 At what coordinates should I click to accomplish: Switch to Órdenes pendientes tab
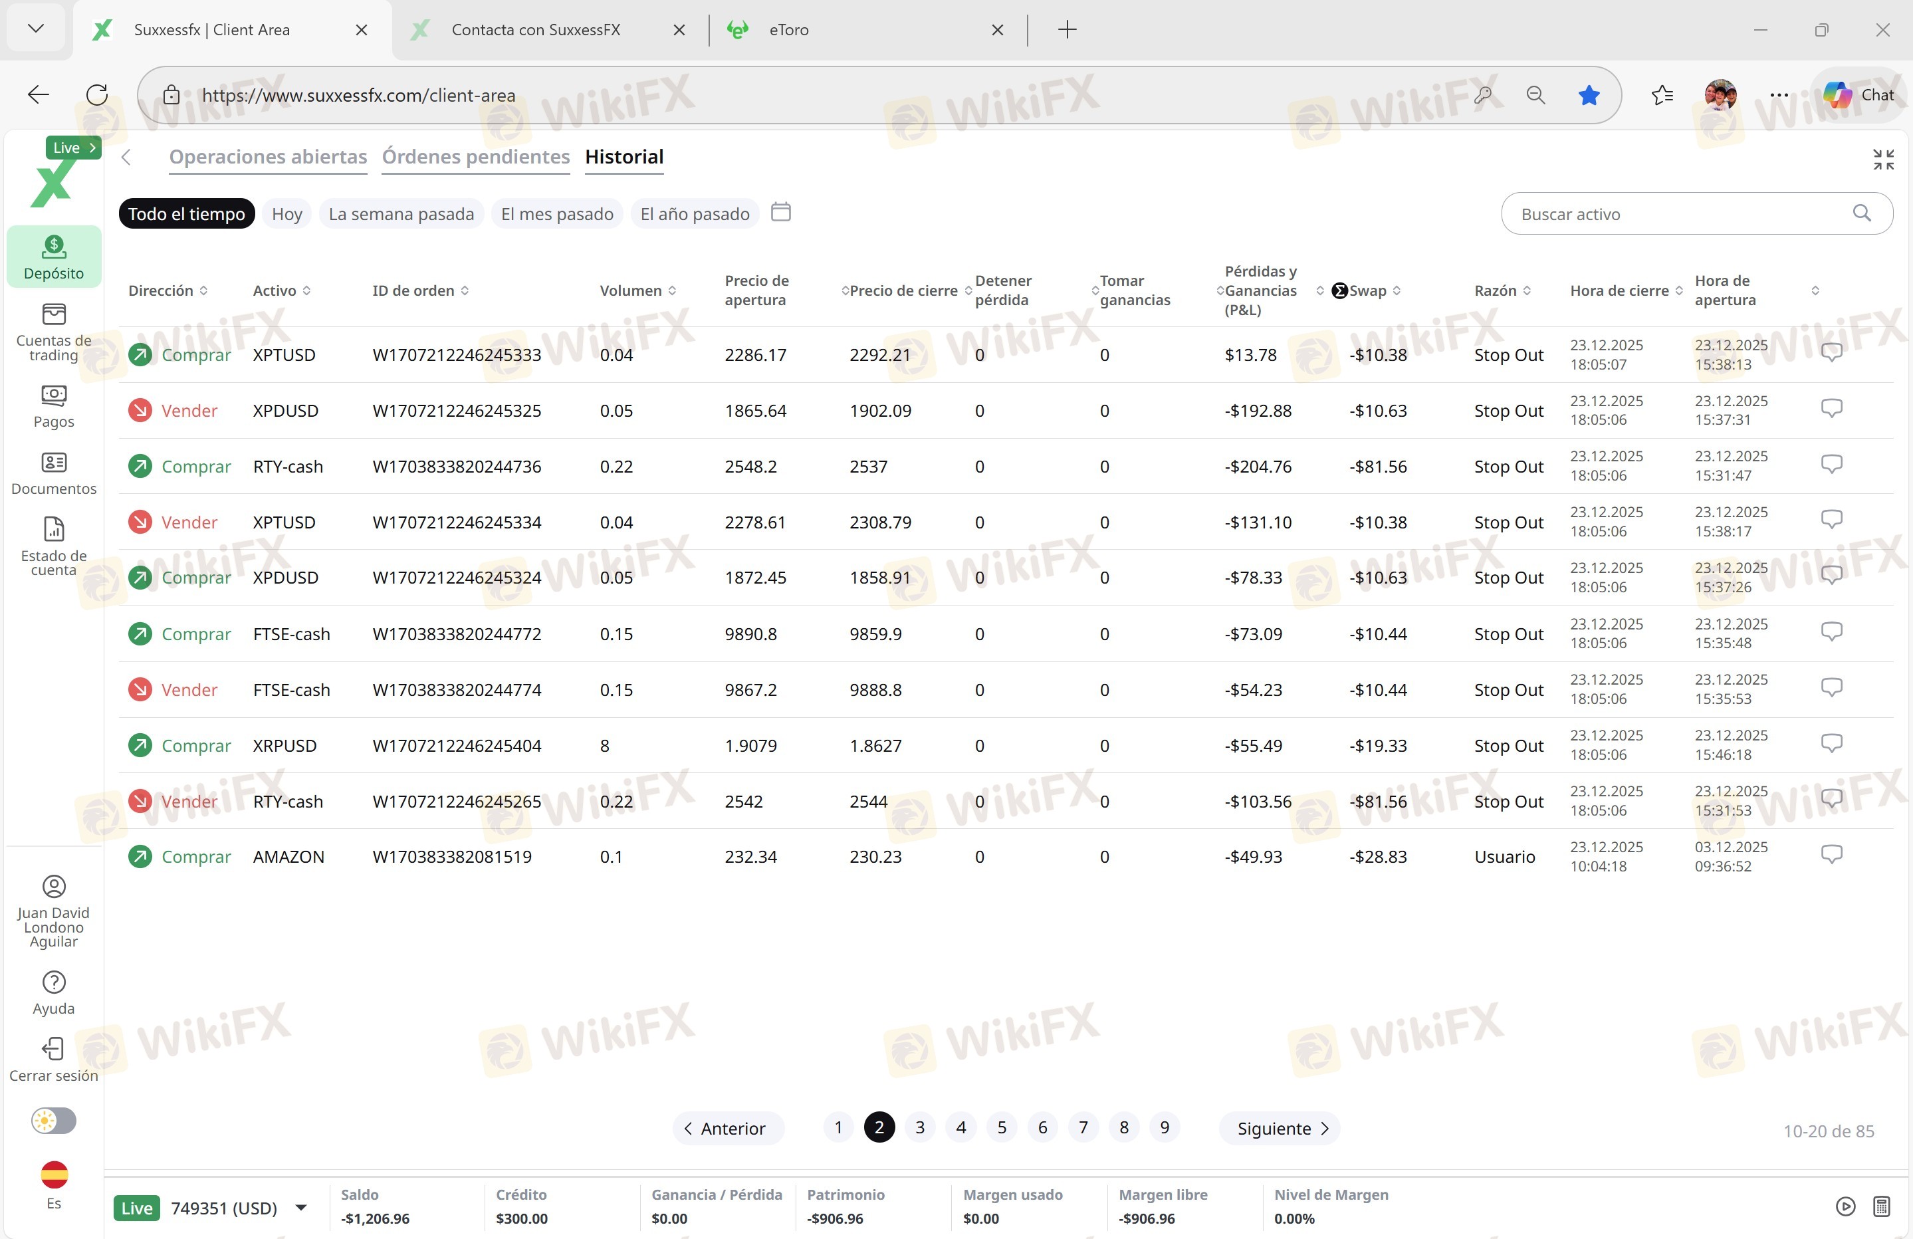[475, 157]
